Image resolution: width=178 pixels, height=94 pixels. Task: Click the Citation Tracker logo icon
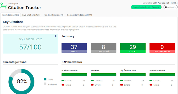3,6
